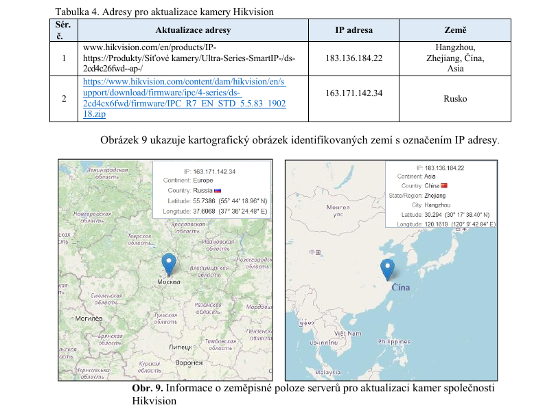
Task: Click the Могилёв label on the Russia map
Action: click(89, 319)
